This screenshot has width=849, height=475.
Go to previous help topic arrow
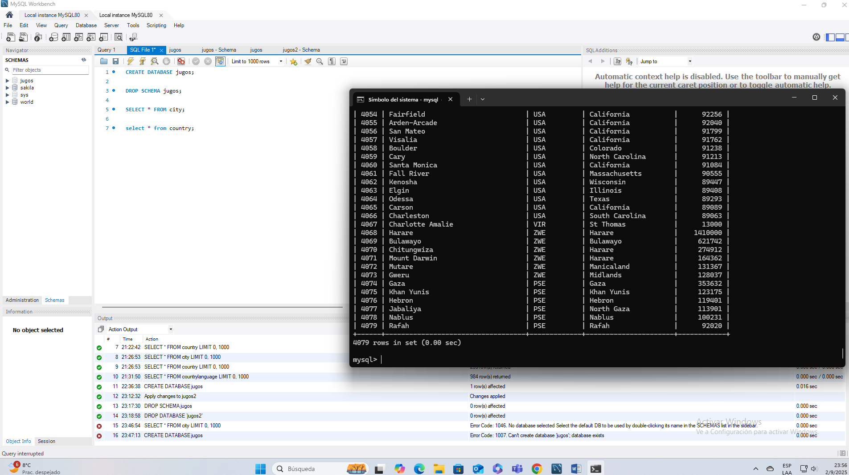(590, 61)
